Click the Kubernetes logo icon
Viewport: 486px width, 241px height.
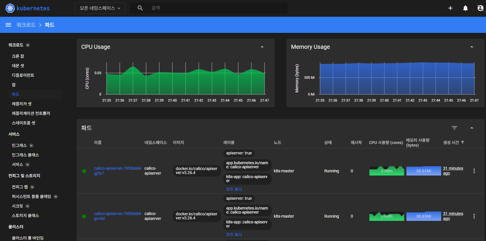[x=10, y=8]
